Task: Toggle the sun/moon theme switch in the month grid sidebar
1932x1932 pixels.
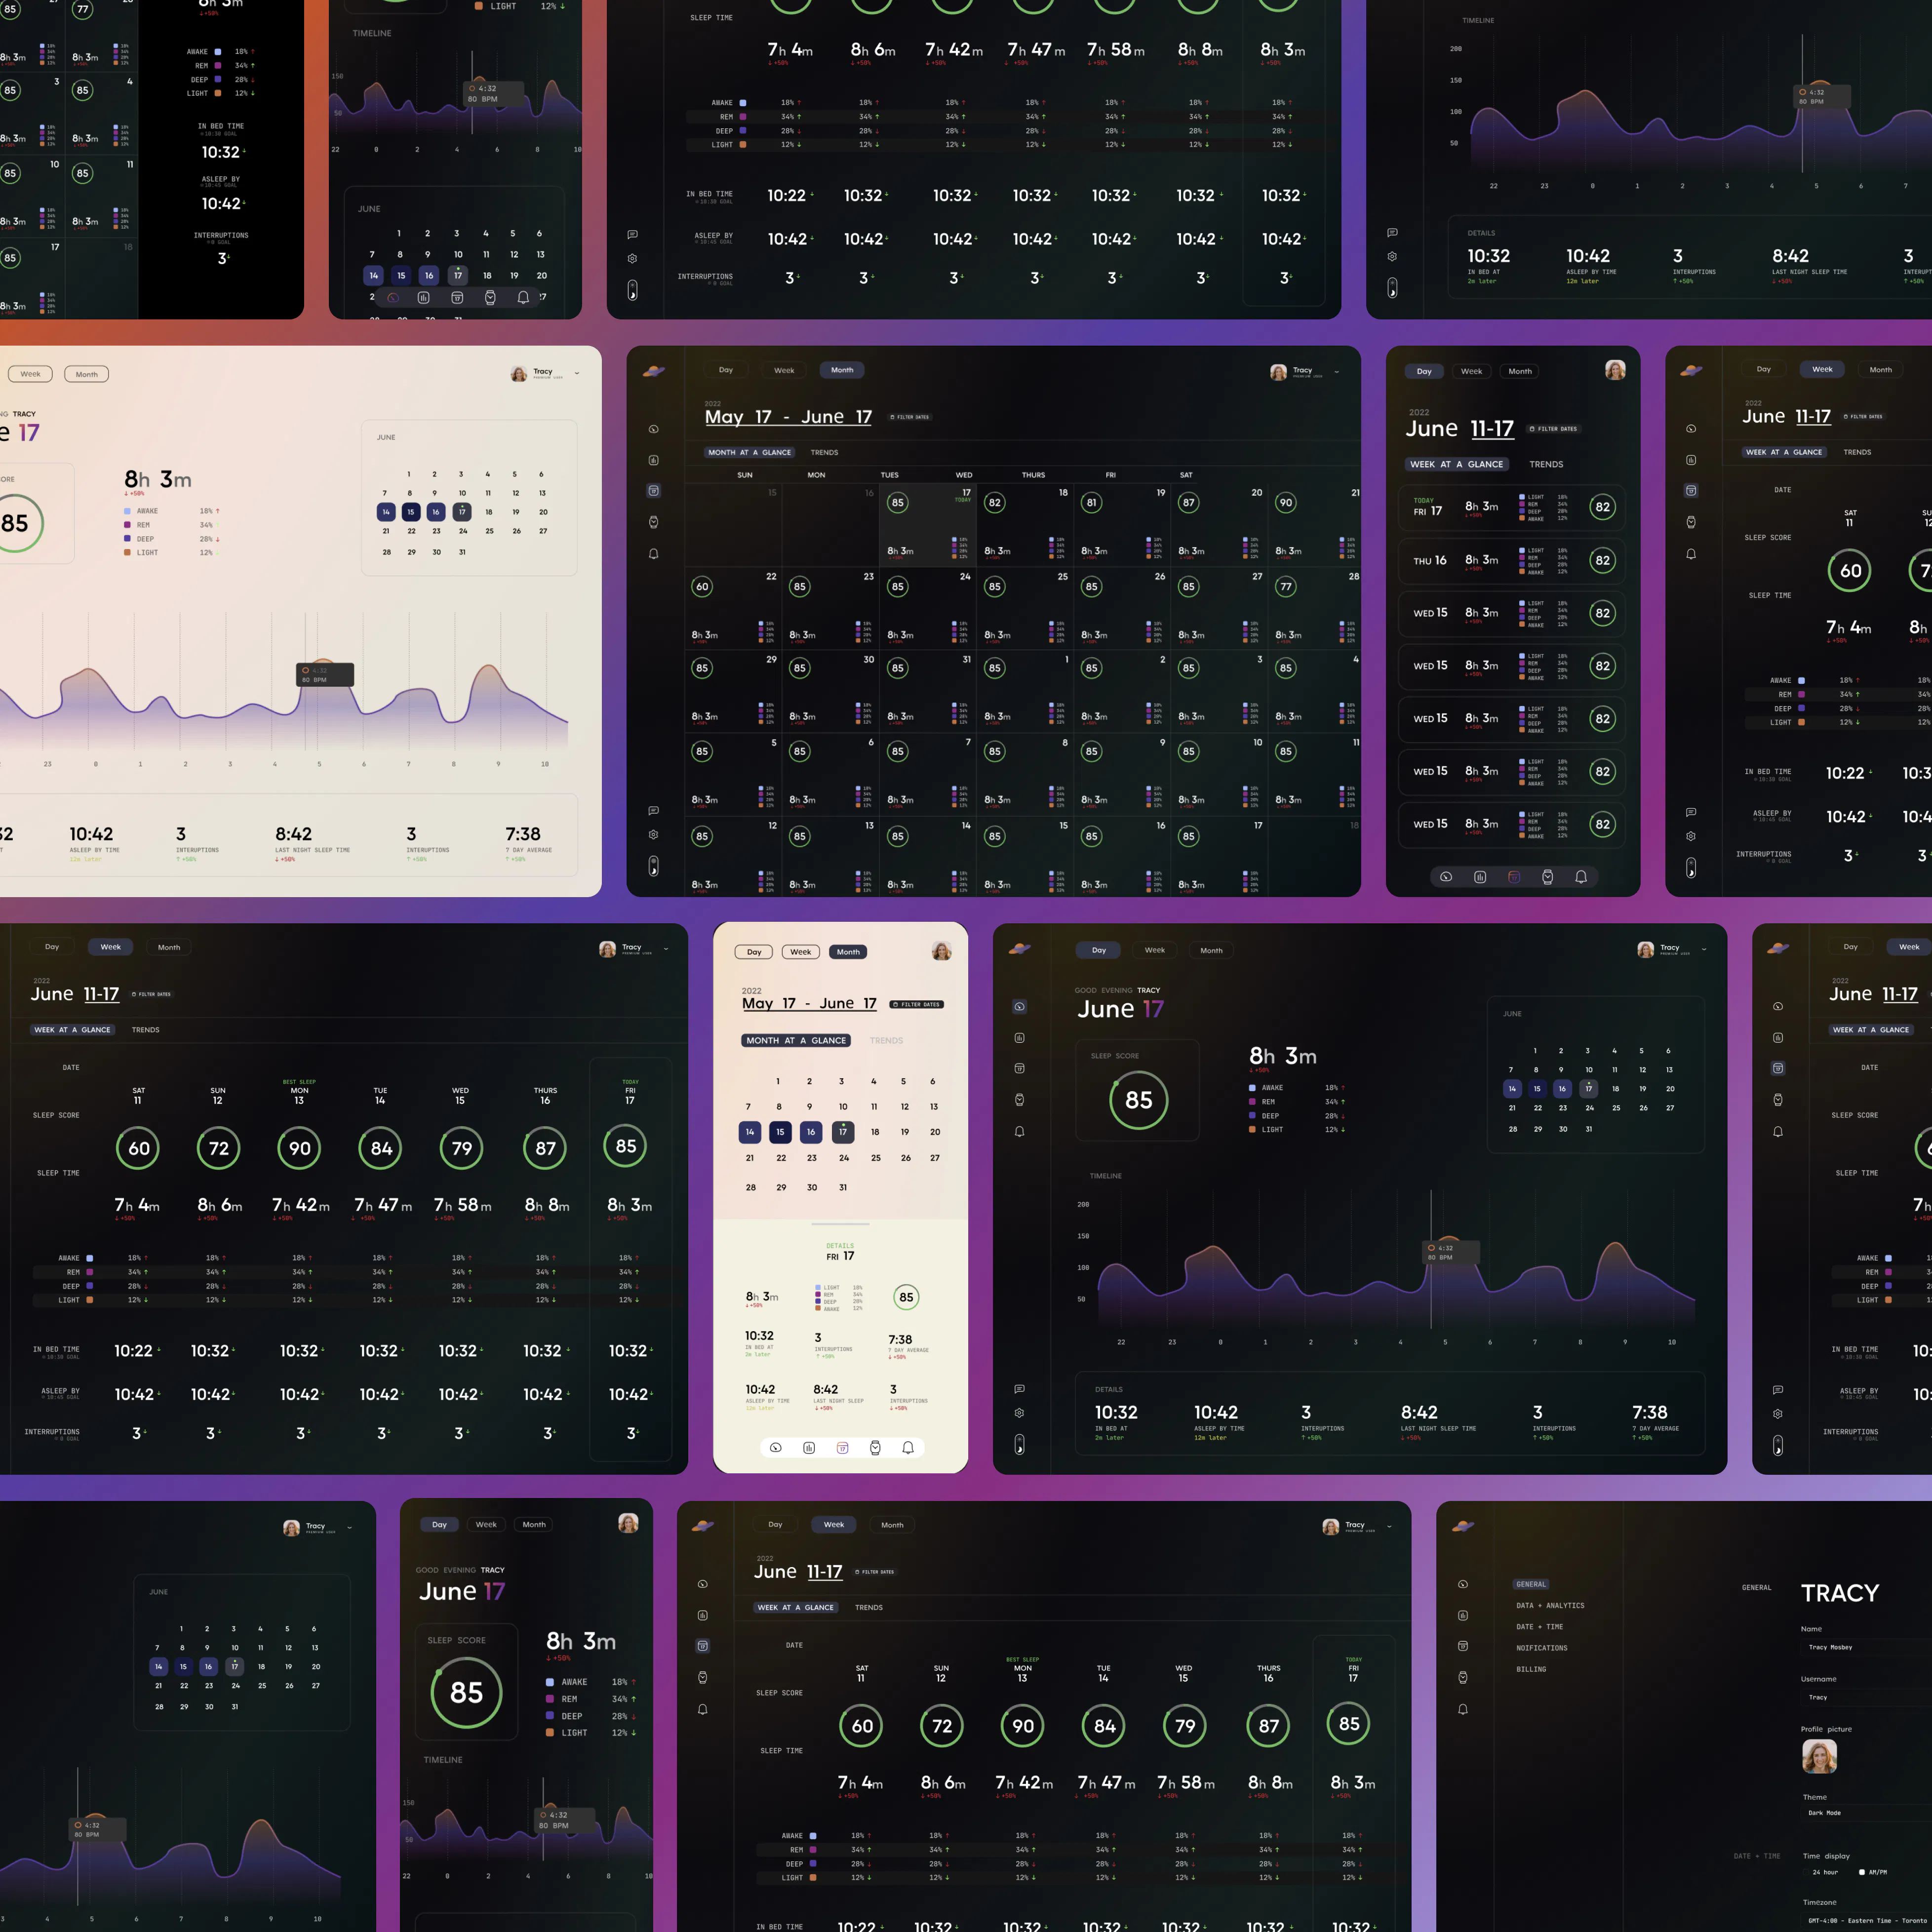Action: pyautogui.click(x=653, y=866)
